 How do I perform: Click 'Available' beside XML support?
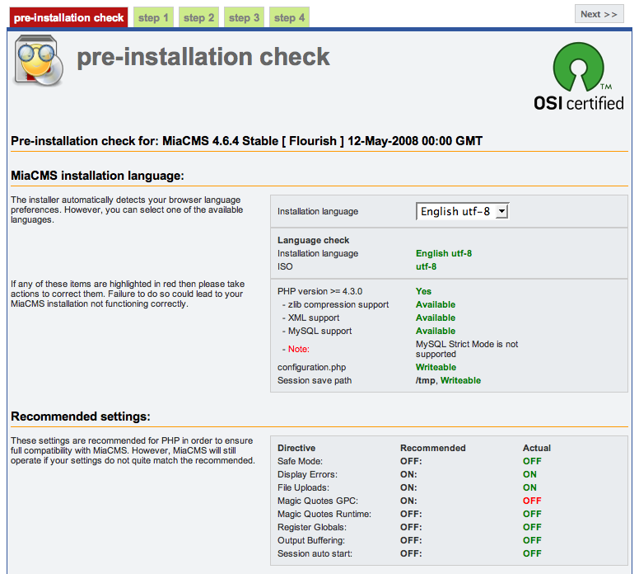[436, 318]
